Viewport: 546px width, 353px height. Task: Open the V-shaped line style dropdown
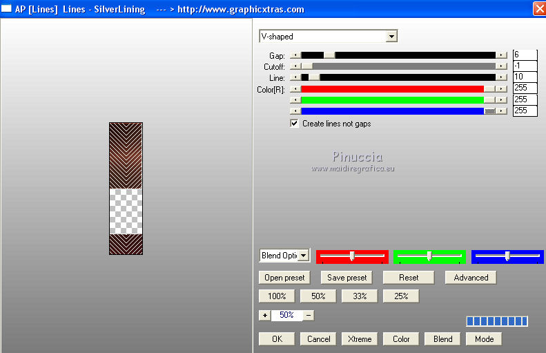[391, 36]
